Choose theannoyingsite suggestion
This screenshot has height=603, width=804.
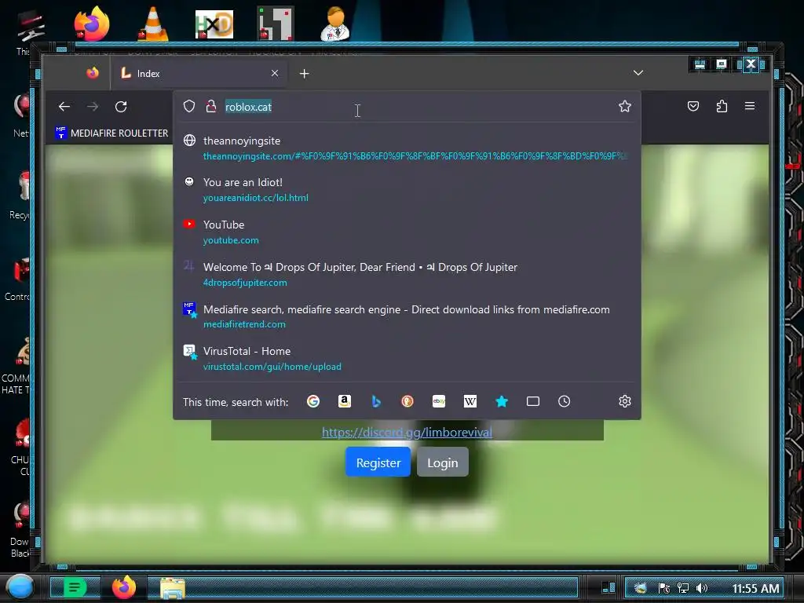pyautogui.click(x=407, y=148)
